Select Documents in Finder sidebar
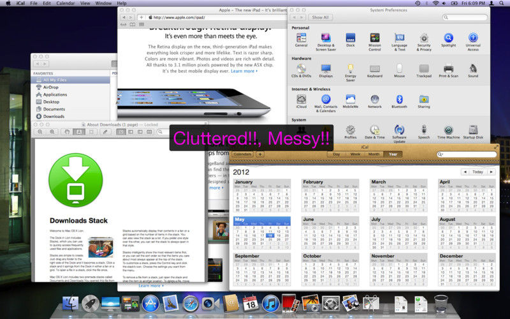 pyautogui.click(x=54, y=109)
